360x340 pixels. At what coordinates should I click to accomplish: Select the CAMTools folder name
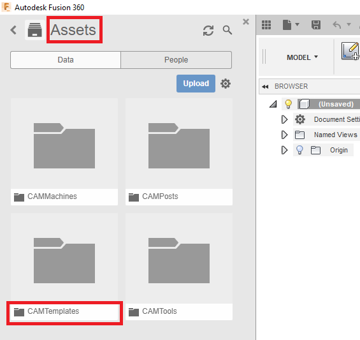[159, 311]
